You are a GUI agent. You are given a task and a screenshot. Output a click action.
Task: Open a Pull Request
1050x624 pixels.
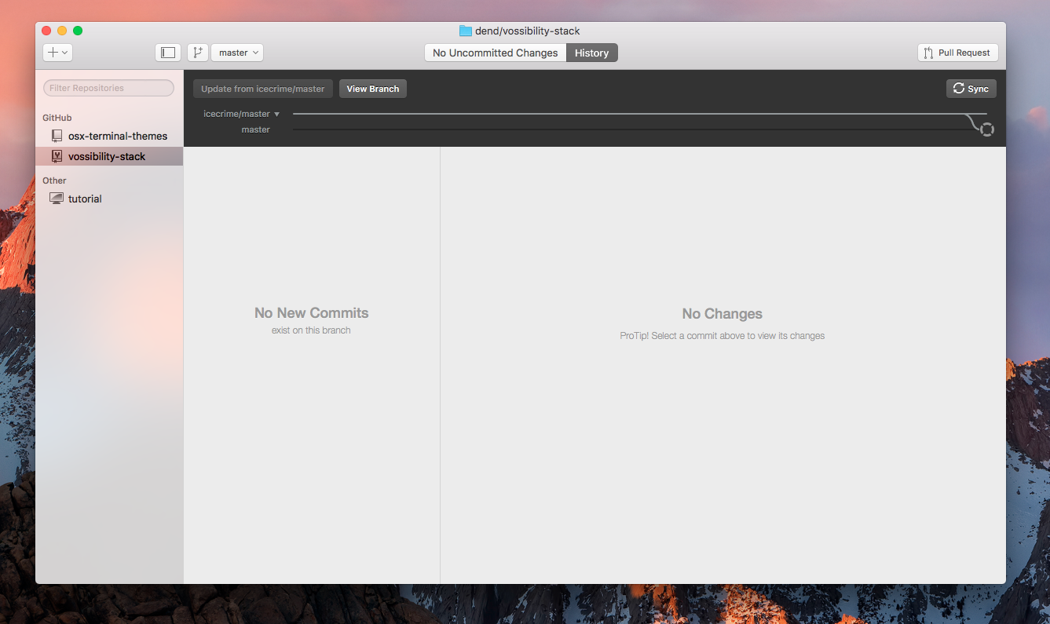point(958,53)
